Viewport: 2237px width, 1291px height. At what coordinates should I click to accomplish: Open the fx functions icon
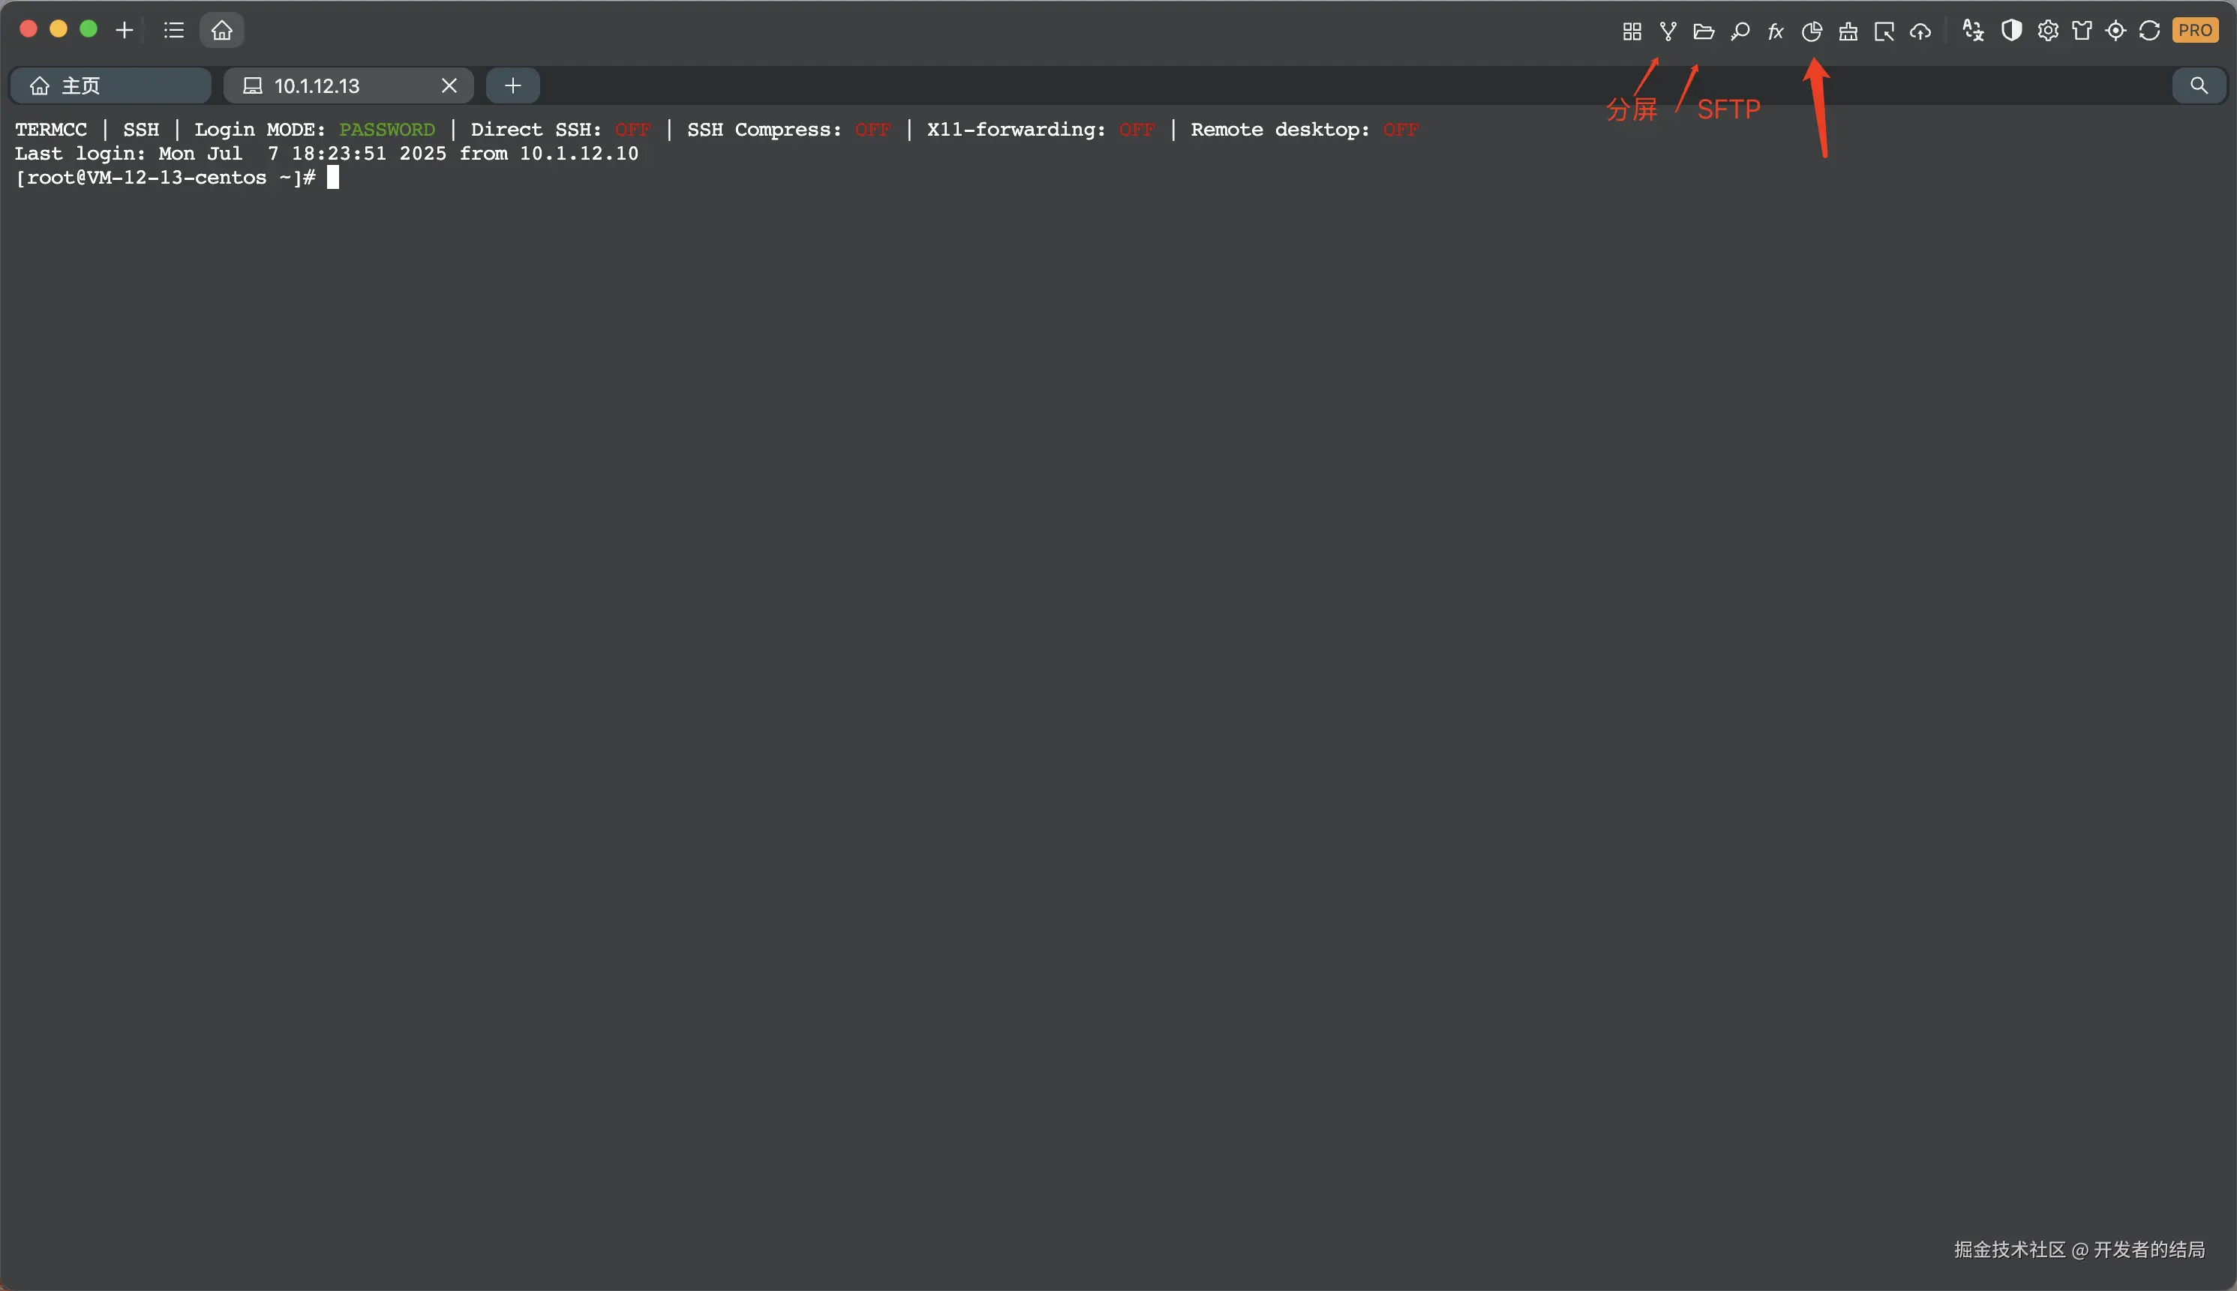pos(1775,32)
